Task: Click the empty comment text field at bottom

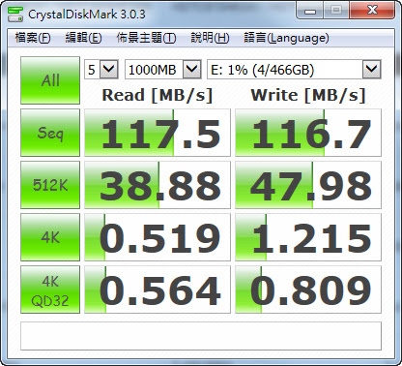Action: click(x=201, y=336)
